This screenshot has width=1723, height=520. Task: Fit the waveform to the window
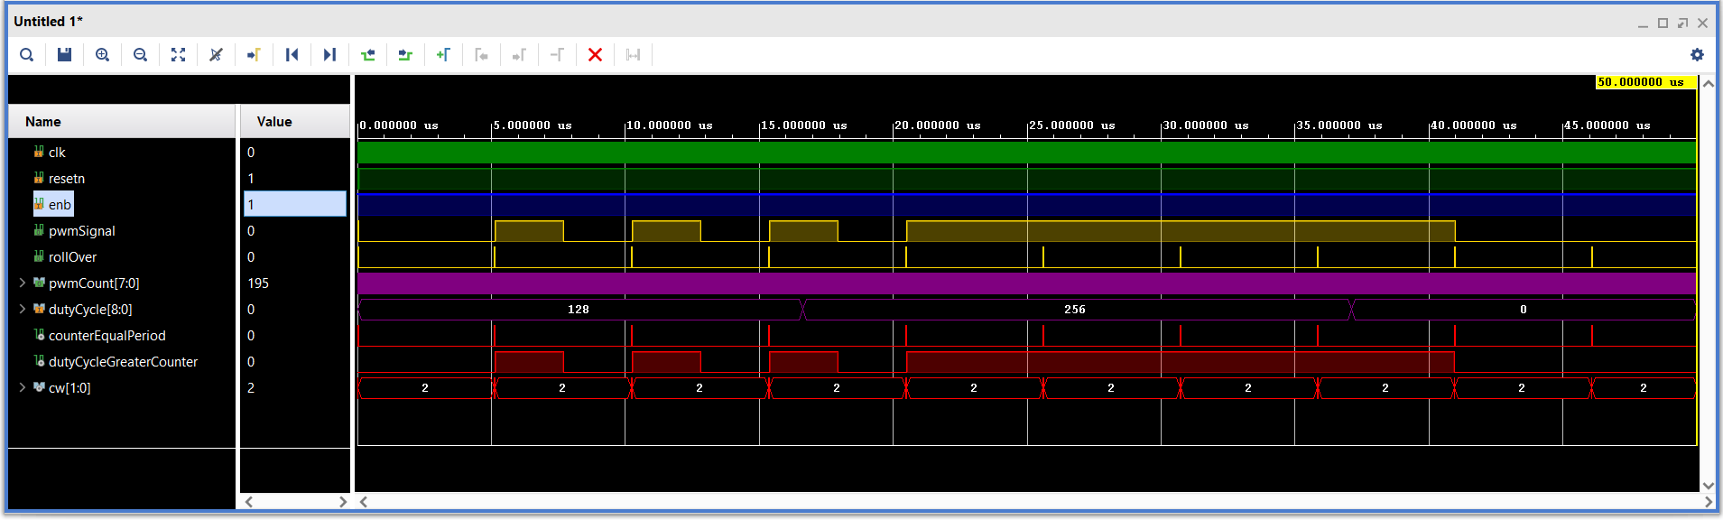pos(178,55)
